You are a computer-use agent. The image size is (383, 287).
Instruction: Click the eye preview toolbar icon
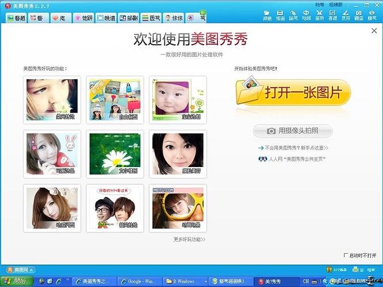coord(372,15)
